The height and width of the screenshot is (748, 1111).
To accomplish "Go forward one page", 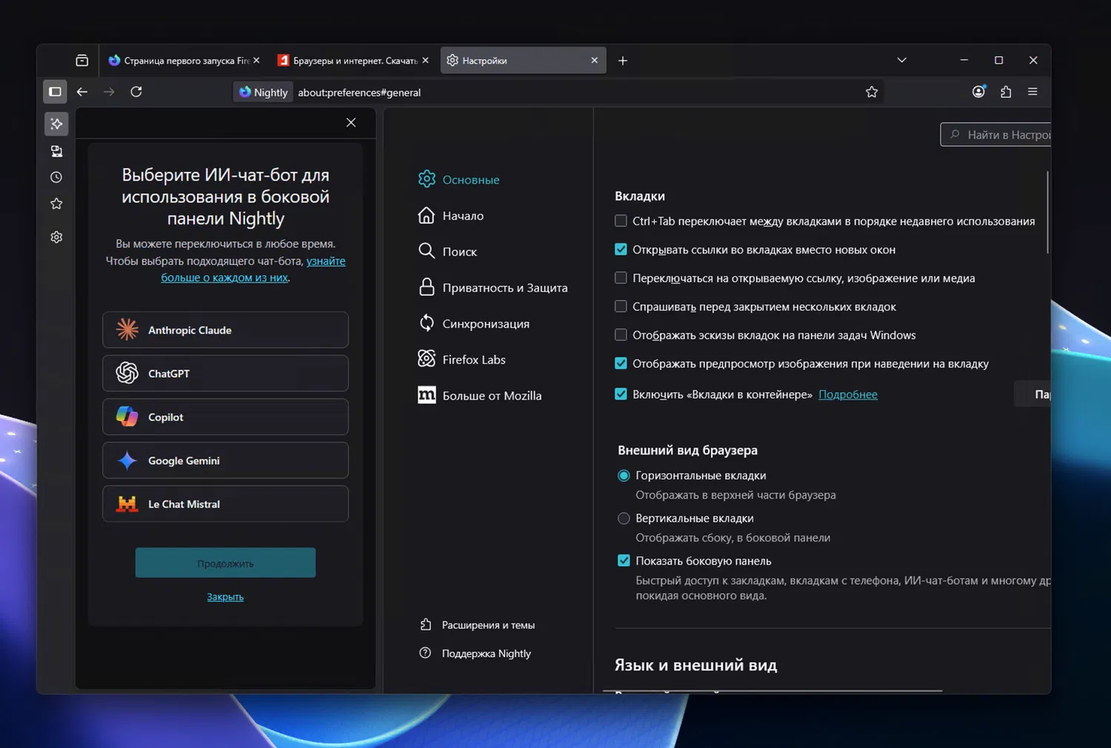I will click(109, 92).
